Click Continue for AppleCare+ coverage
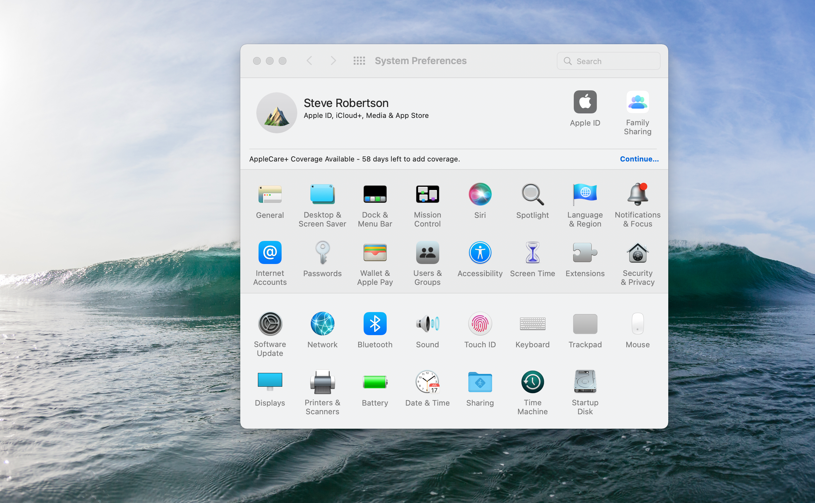815x503 pixels. click(x=639, y=159)
